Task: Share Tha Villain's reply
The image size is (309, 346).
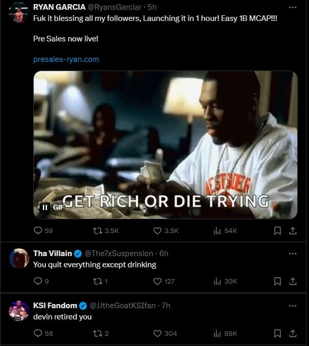Action: click(293, 281)
